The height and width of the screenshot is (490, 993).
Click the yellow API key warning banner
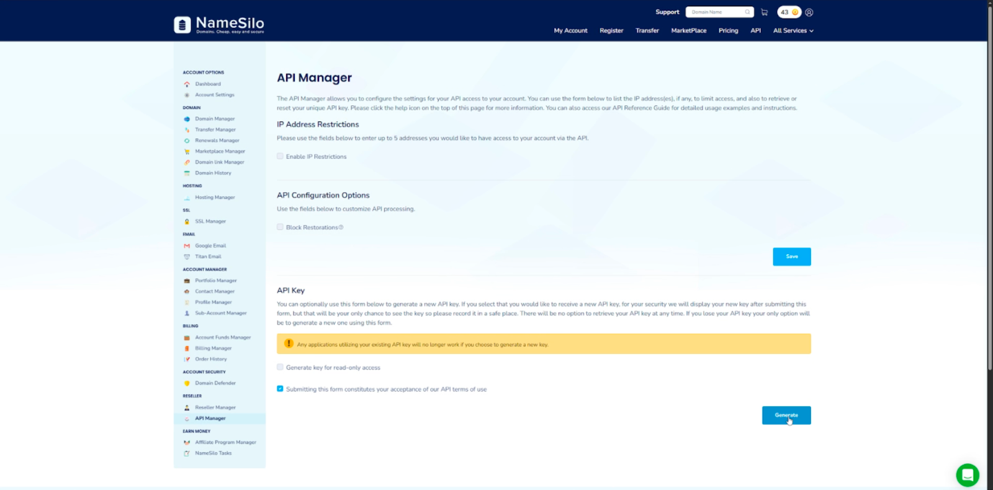(x=544, y=344)
